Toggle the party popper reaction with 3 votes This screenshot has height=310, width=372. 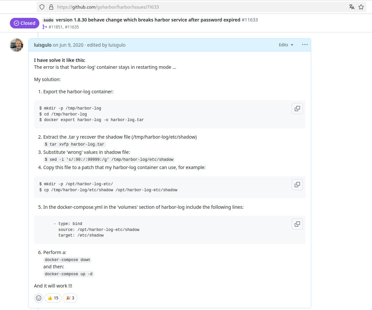tap(70, 298)
